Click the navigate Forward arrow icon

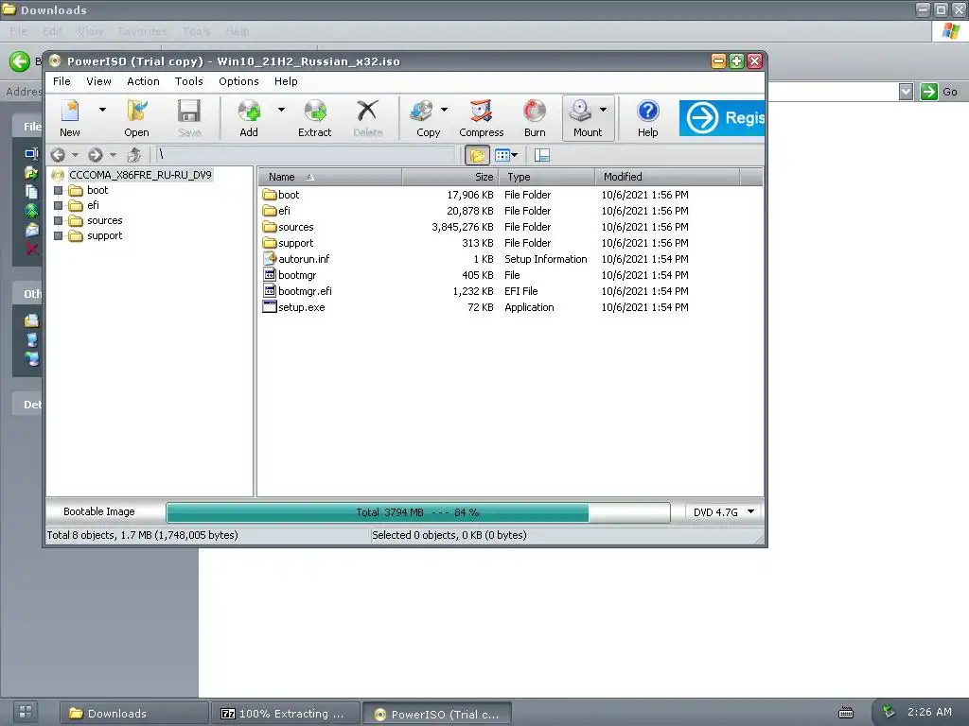click(96, 155)
